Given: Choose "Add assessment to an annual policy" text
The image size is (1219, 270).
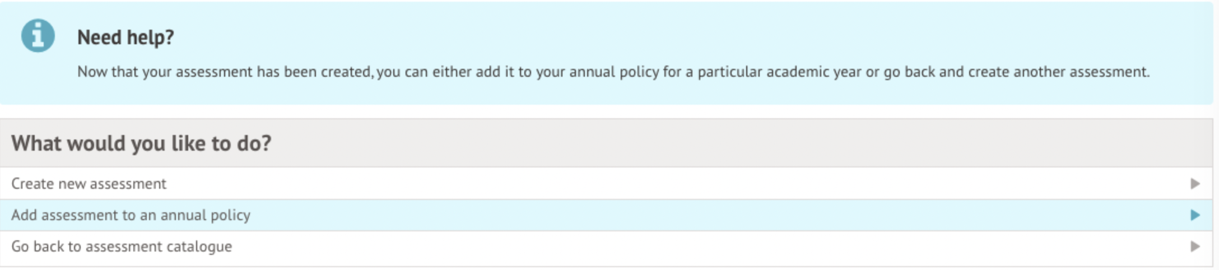Looking at the screenshot, I should pos(131,215).
